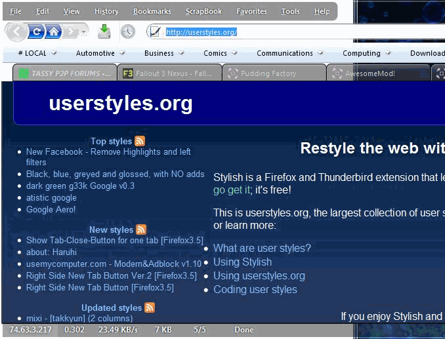Open the History menu
This screenshot has width=445, height=339.
106,11
